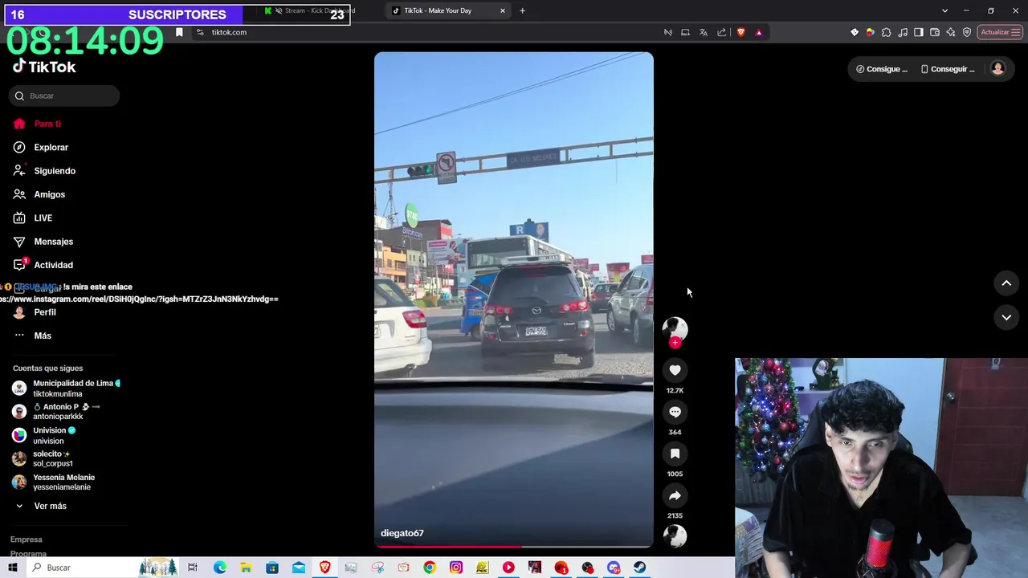
Task: Go to the previous video arrow
Action: click(x=1006, y=283)
